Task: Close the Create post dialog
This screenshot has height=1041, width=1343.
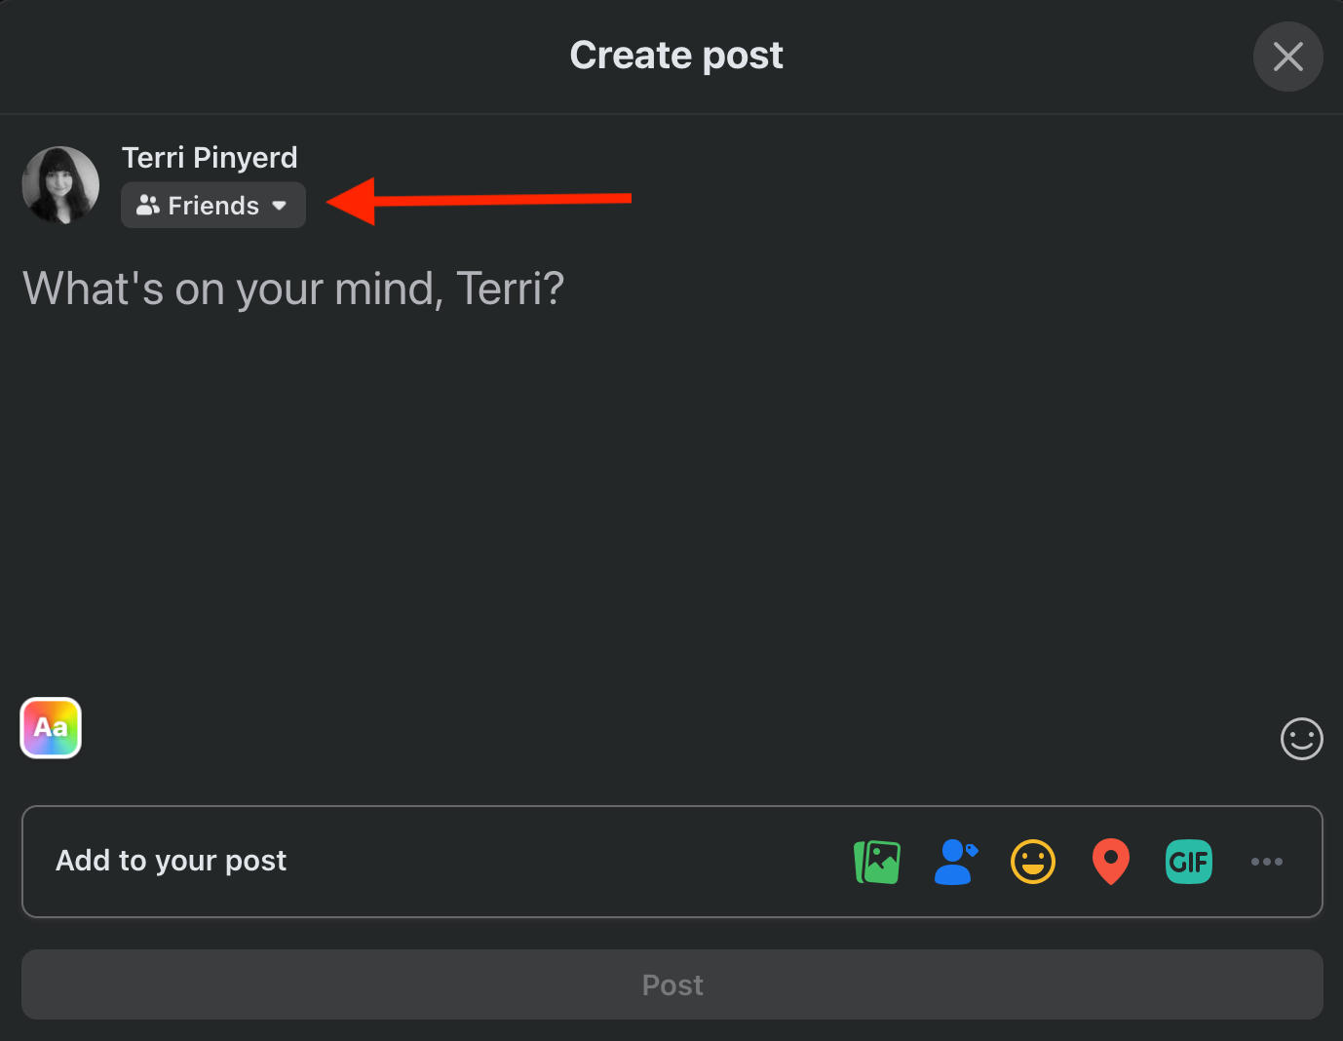Action: tap(1287, 57)
